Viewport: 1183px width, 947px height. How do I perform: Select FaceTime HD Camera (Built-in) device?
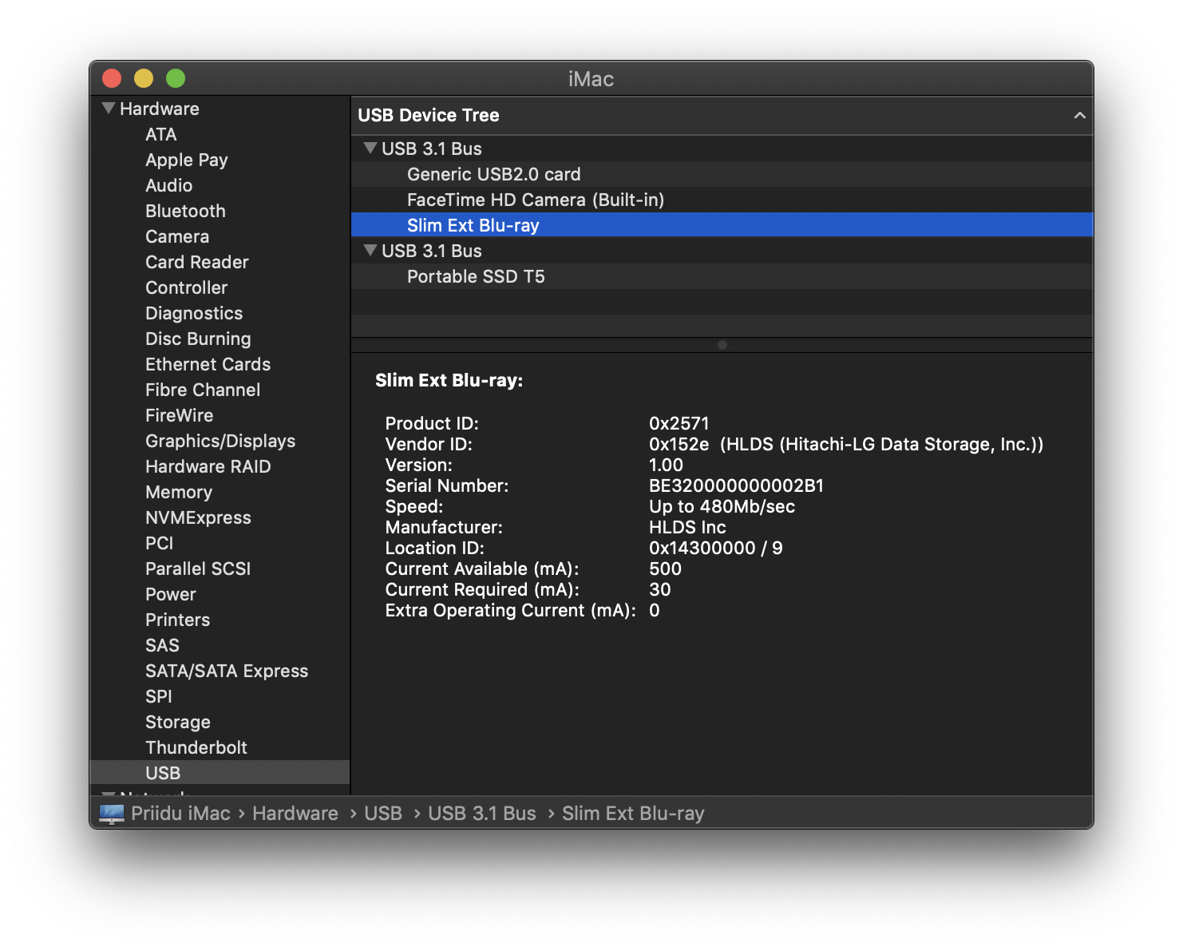point(722,200)
